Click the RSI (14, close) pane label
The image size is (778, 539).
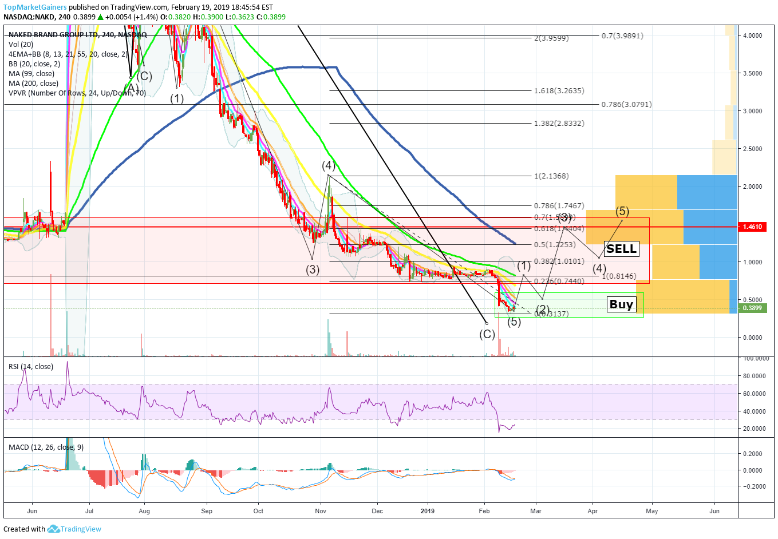(x=31, y=367)
